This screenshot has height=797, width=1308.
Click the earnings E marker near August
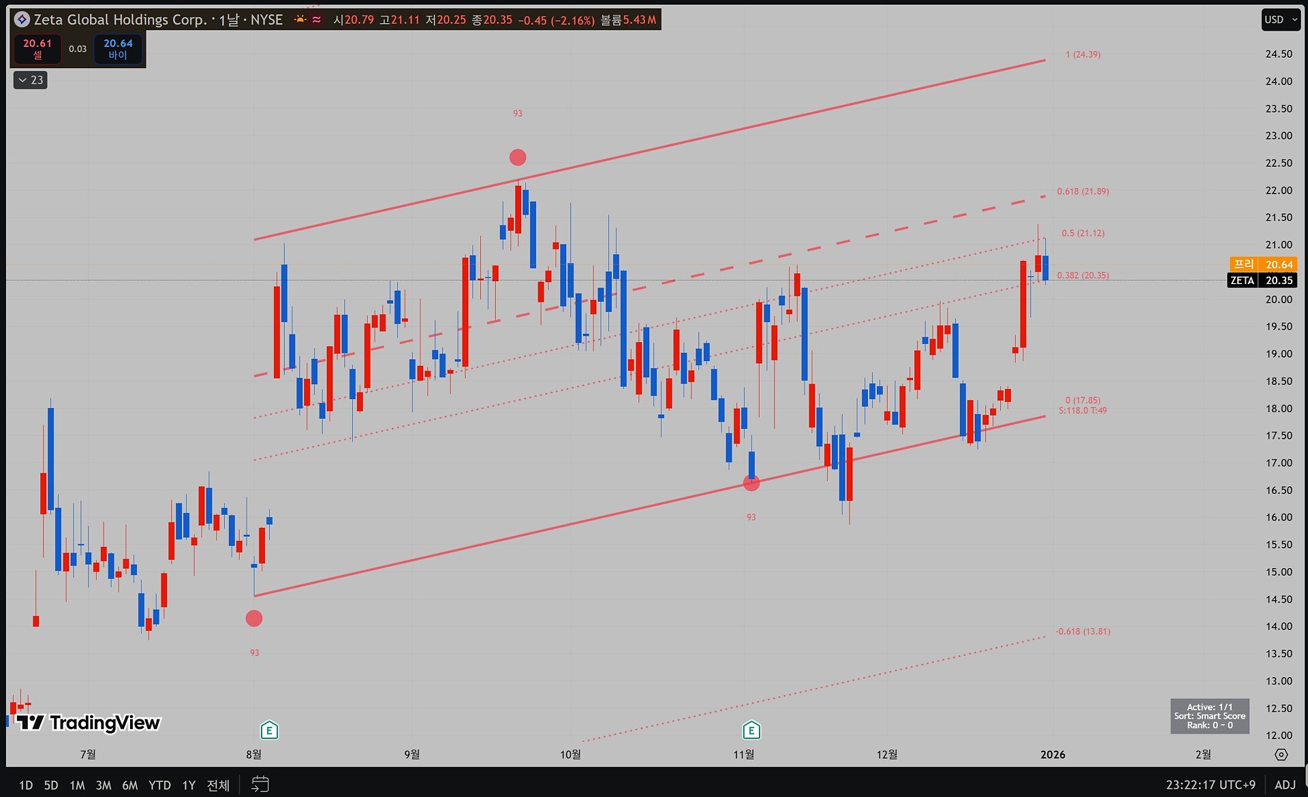tap(269, 731)
